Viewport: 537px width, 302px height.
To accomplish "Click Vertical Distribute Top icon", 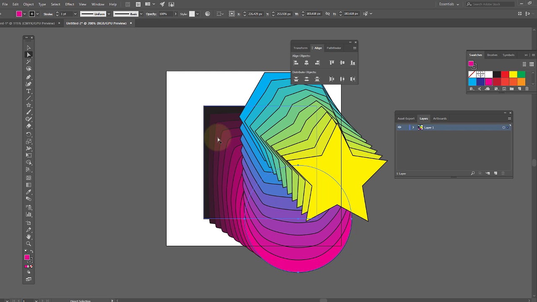I will [296, 79].
